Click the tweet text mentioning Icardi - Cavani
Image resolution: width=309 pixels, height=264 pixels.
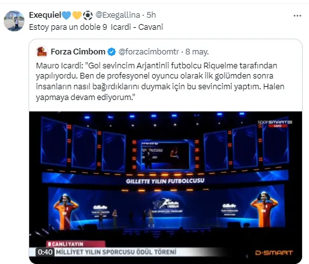click(x=96, y=27)
